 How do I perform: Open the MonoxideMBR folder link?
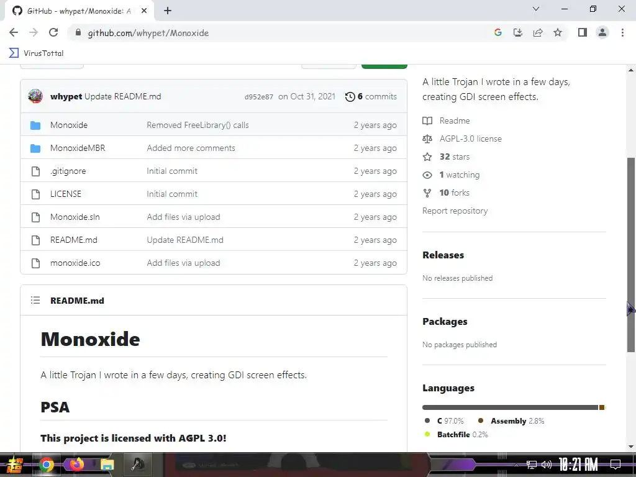click(x=78, y=148)
